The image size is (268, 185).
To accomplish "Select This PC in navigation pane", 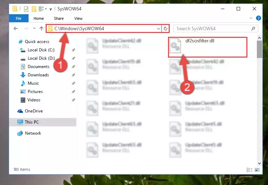I will click(32, 122).
